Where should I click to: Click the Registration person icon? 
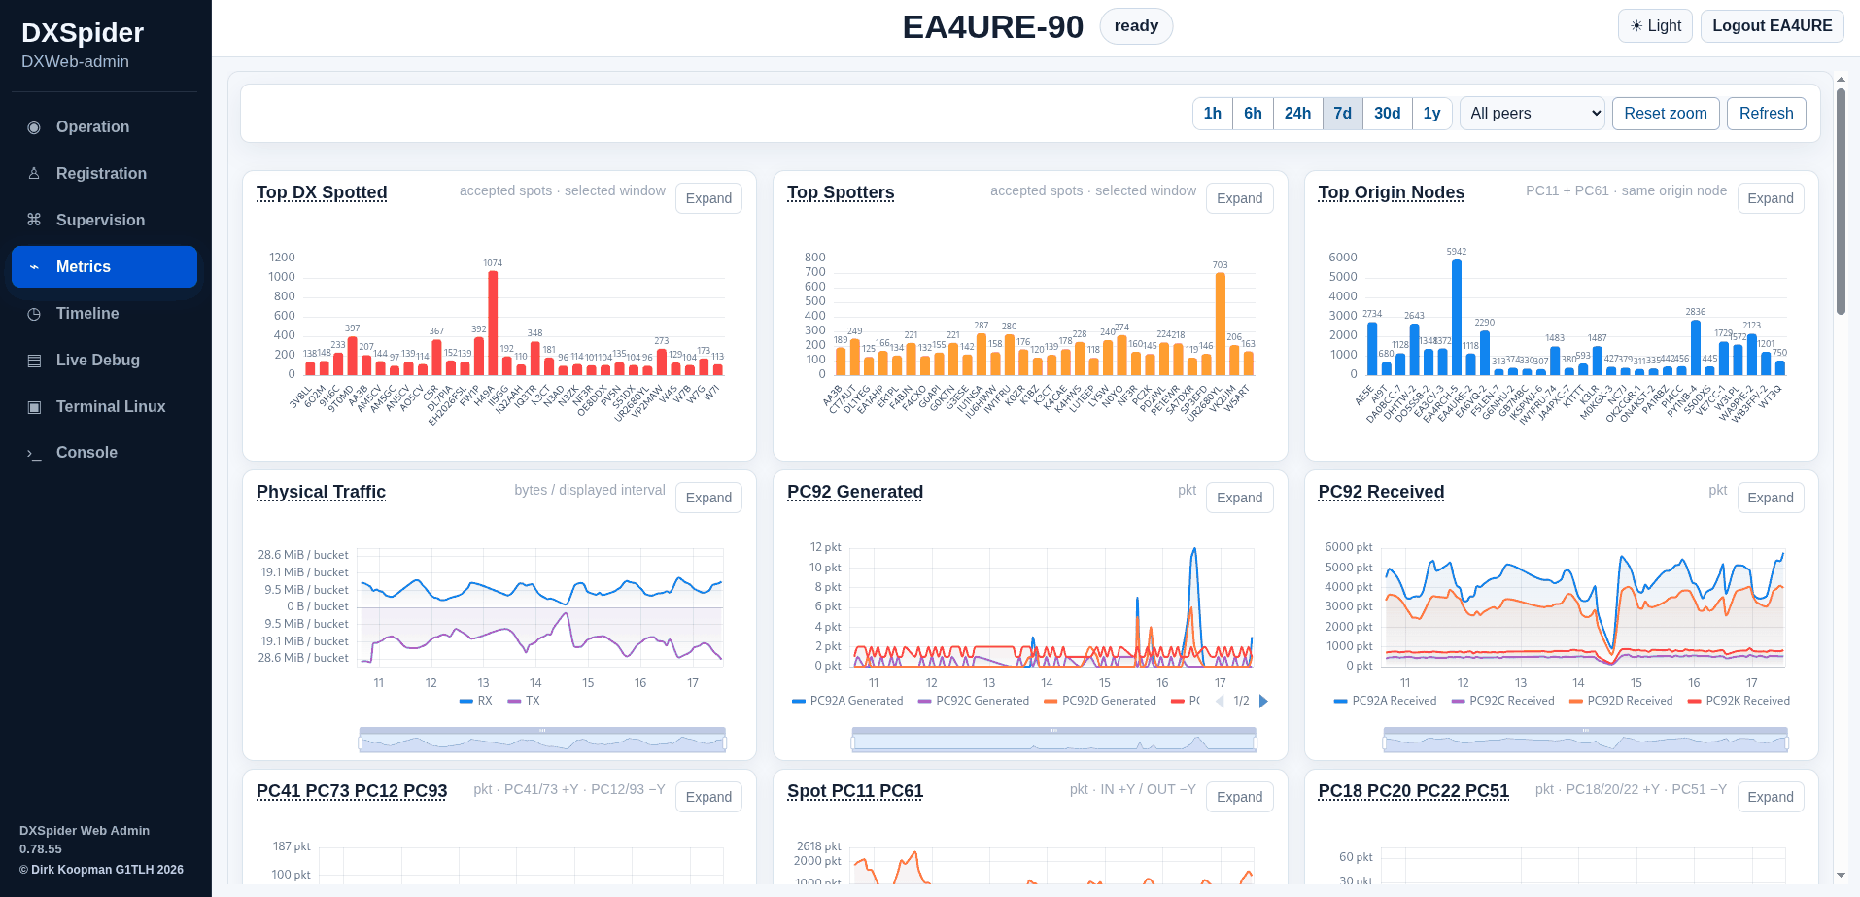pyautogui.click(x=34, y=174)
